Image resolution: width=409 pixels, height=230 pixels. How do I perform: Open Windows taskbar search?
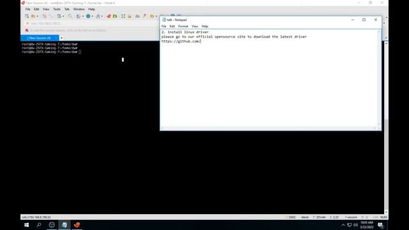point(39,225)
